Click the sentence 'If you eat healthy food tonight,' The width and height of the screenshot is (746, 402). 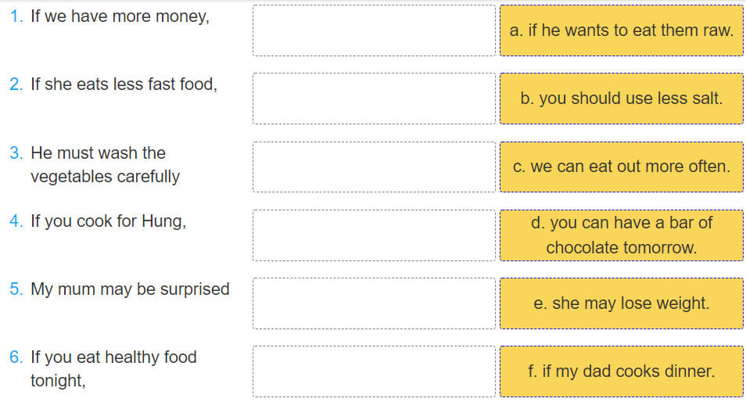click(x=113, y=368)
